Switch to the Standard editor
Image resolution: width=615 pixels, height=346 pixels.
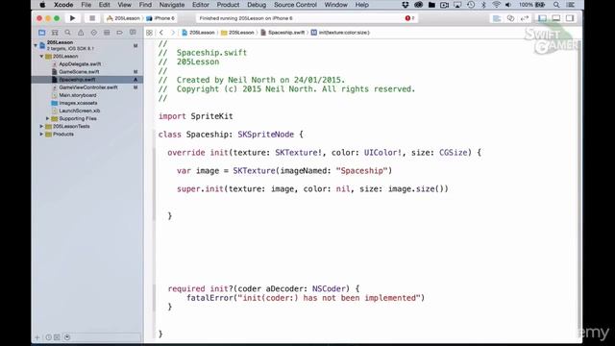coord(497,18)
